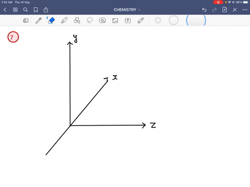Open the page thumbnails grid view
Screen dimensions: 250x187
coord(15,10)
